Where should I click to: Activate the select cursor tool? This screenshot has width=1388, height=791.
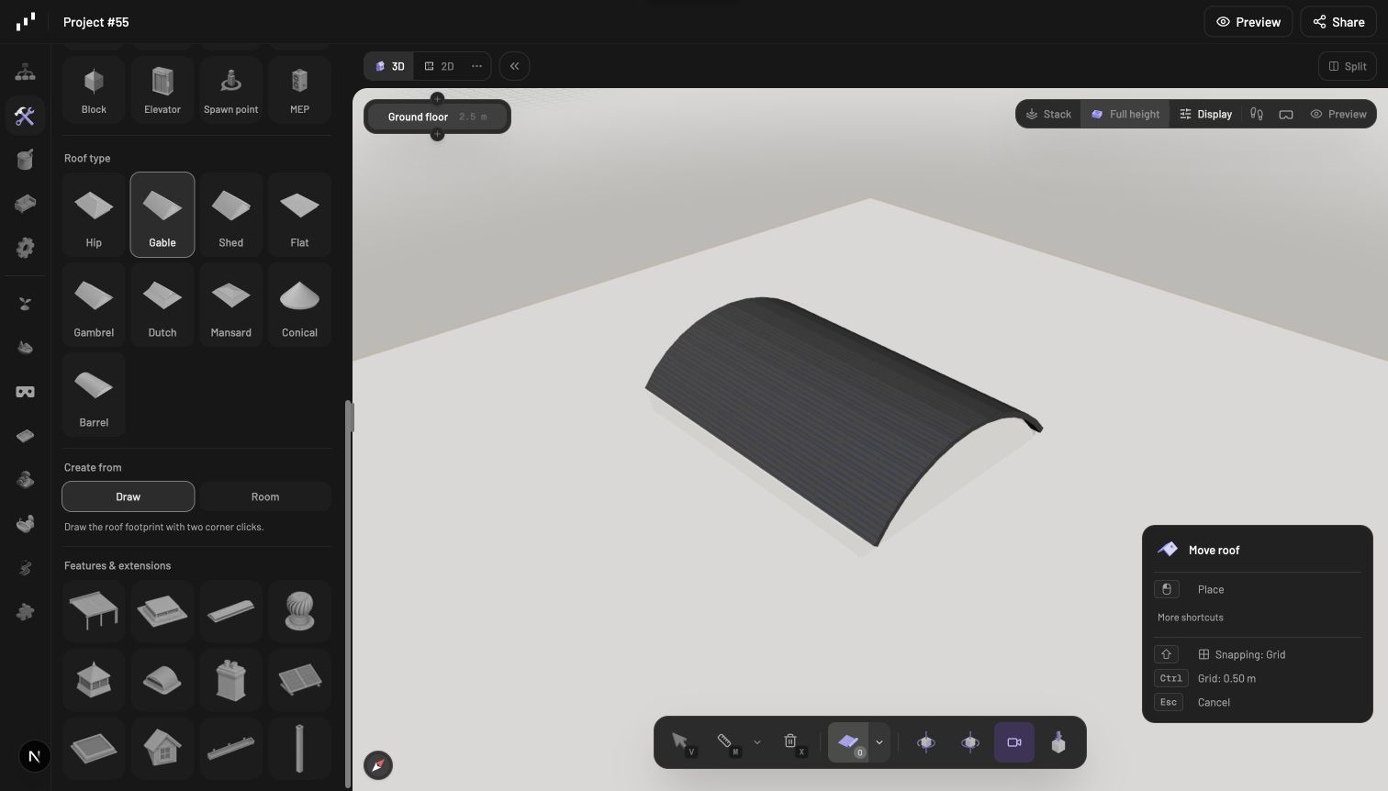click(x=680, y=742)
